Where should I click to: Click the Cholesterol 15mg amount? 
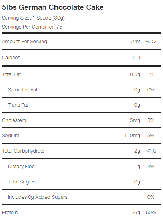pos(134,120)
